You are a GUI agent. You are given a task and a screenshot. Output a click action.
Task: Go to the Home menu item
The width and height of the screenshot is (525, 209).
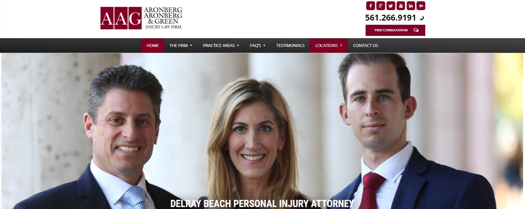pyautogui.click(x=153, y=46)
